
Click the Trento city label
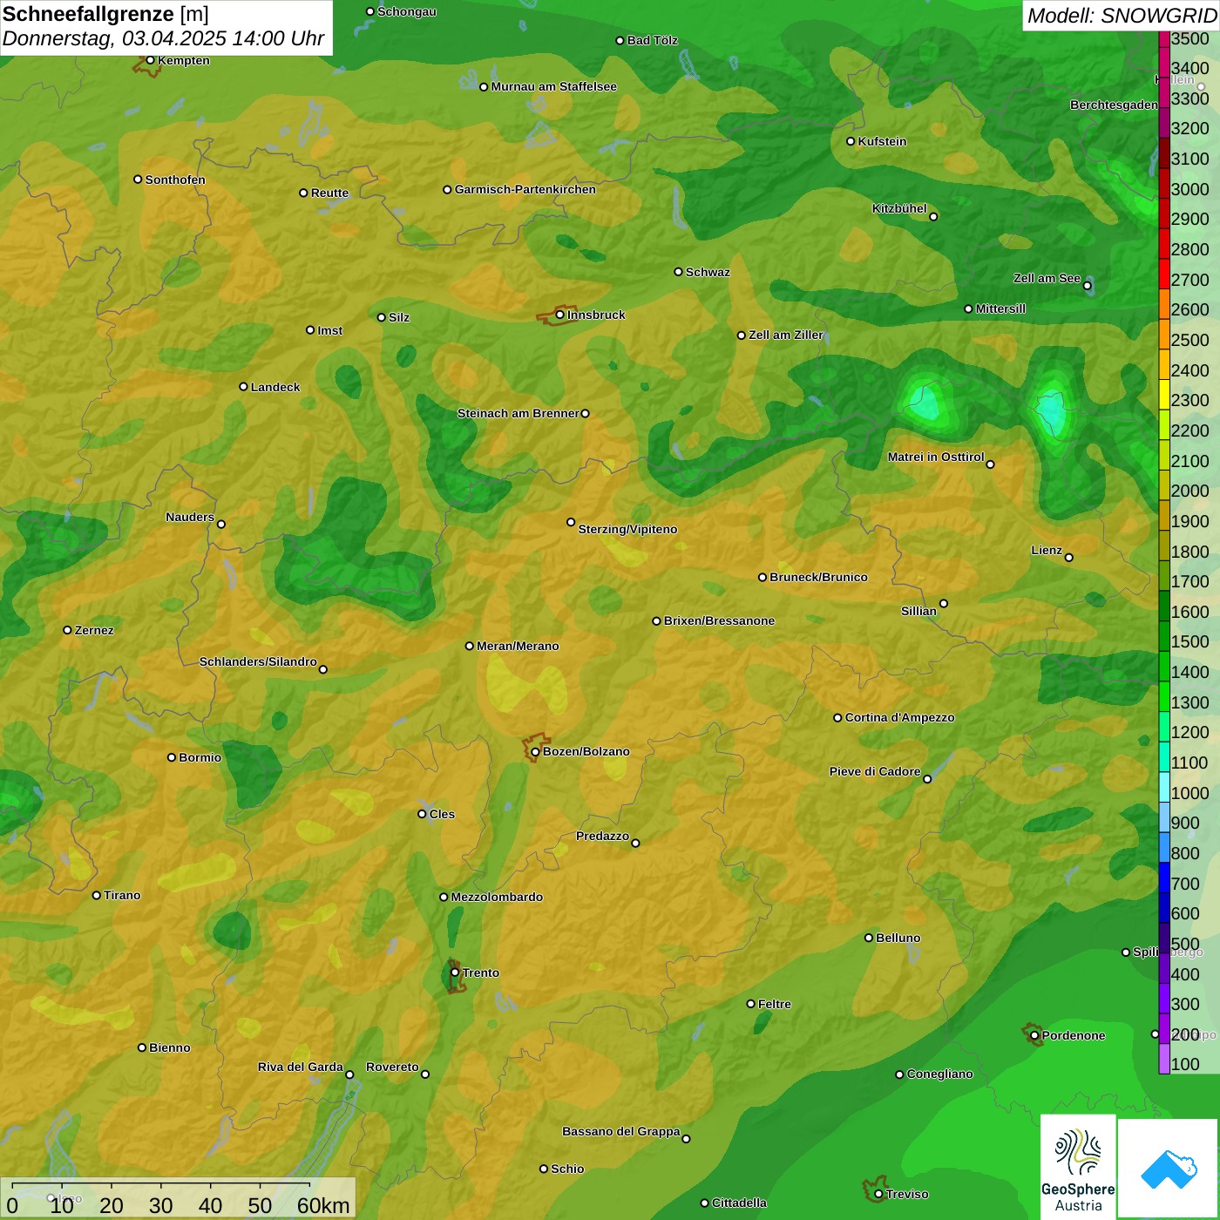click(x=481, y=973)
